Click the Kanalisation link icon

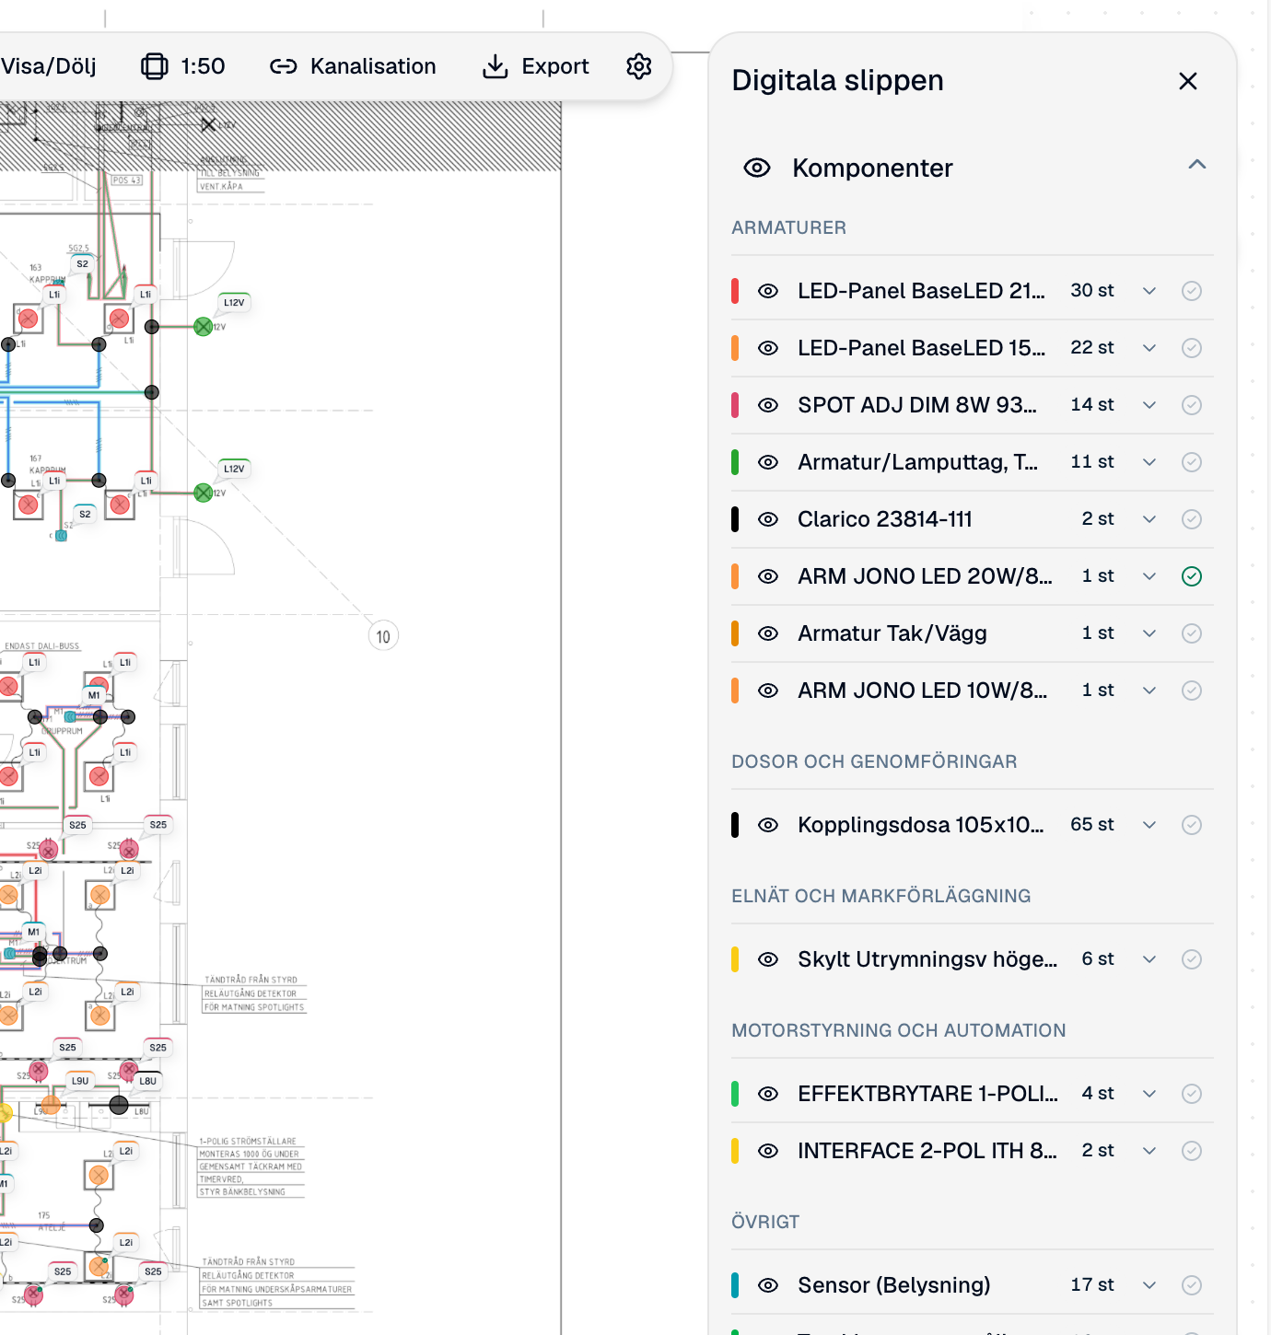[284, 66]
